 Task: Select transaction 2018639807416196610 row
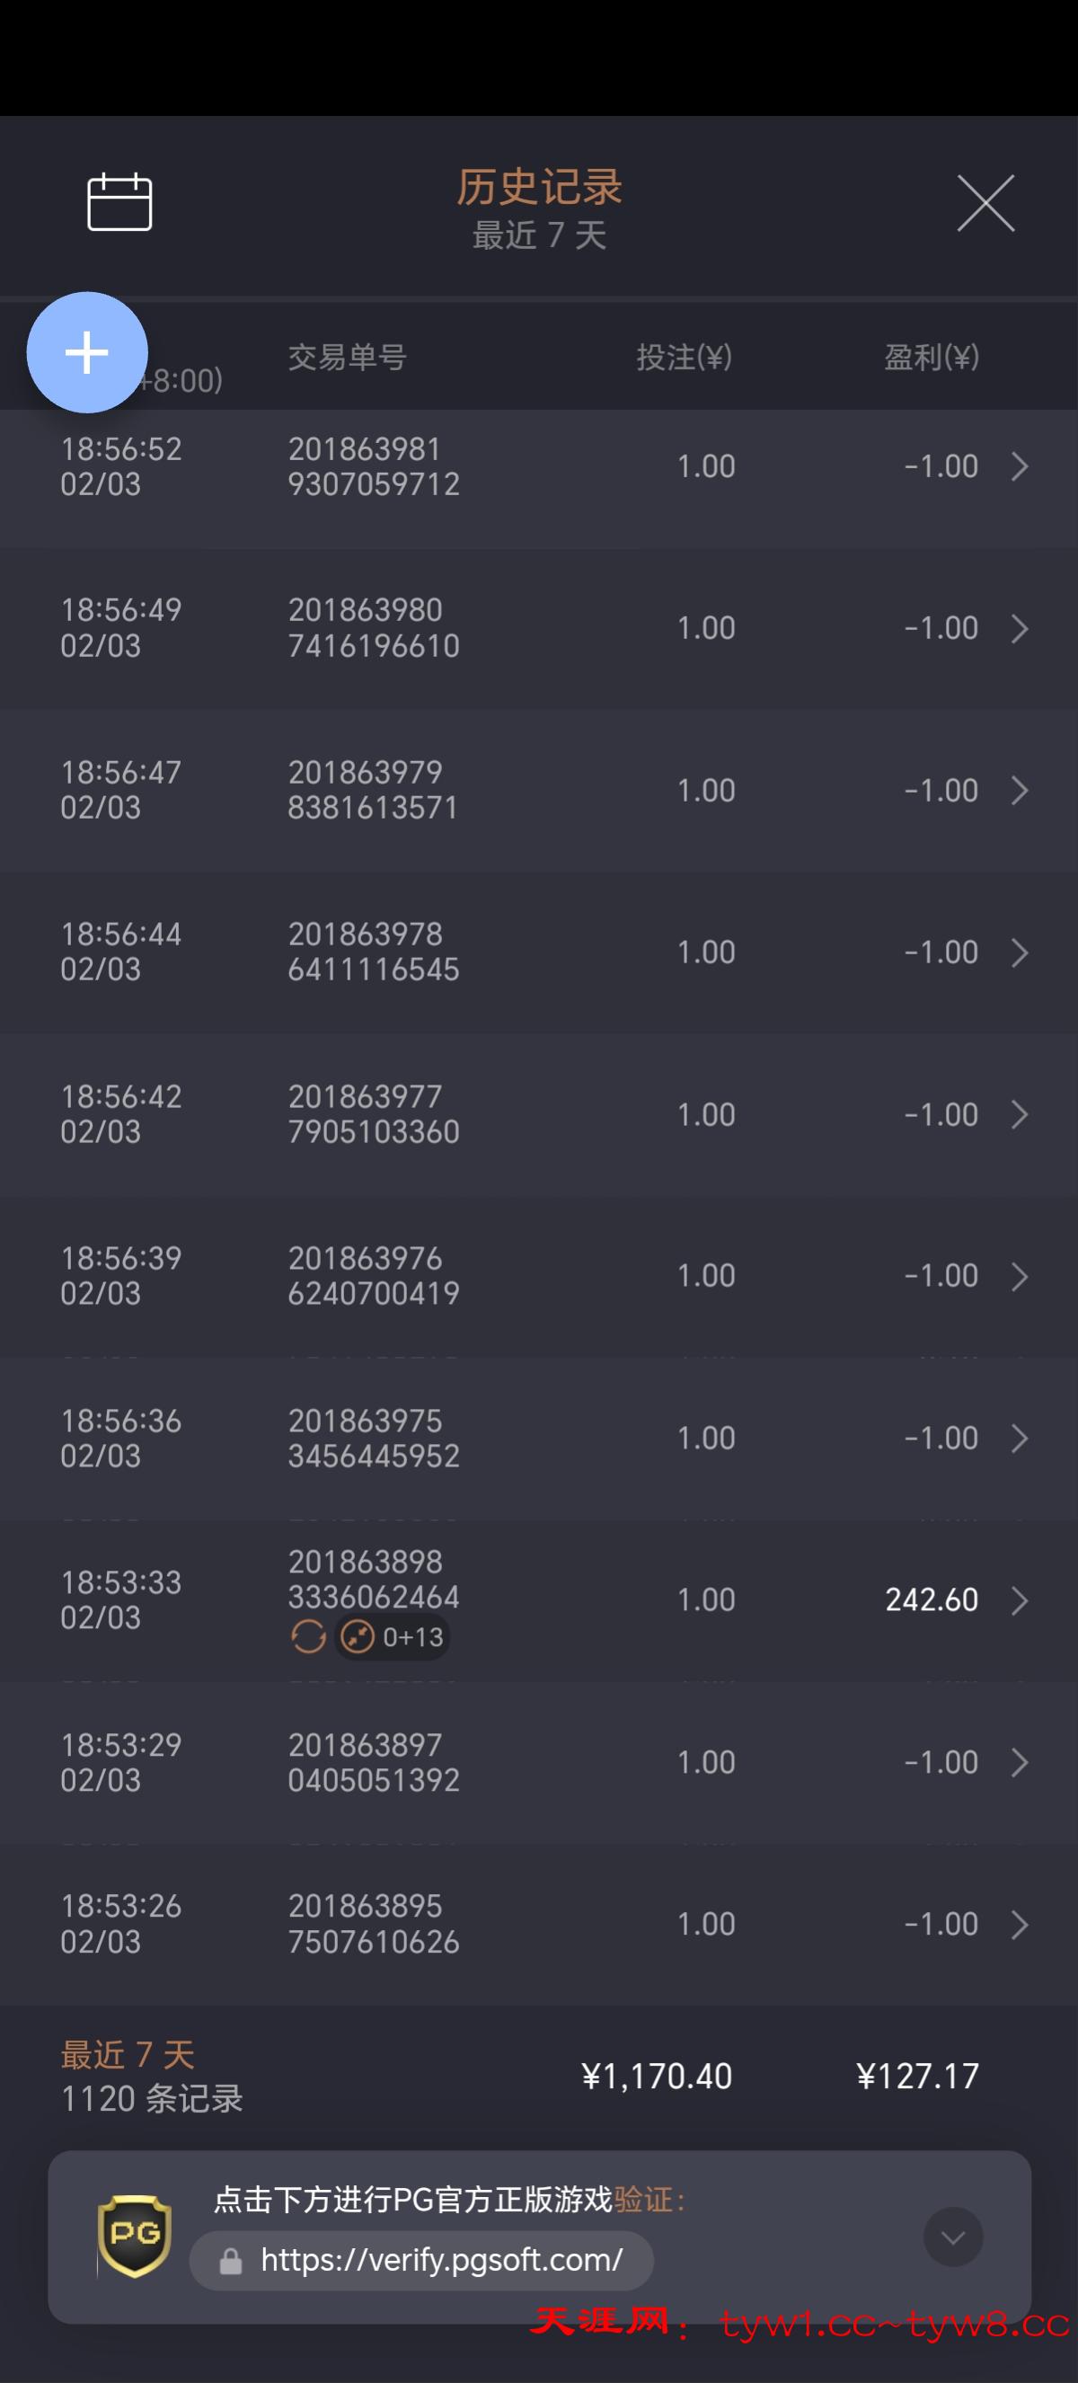click(374, 628)
